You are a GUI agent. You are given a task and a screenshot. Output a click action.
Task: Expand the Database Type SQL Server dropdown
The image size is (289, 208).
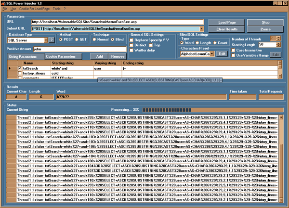click(46, 40)
